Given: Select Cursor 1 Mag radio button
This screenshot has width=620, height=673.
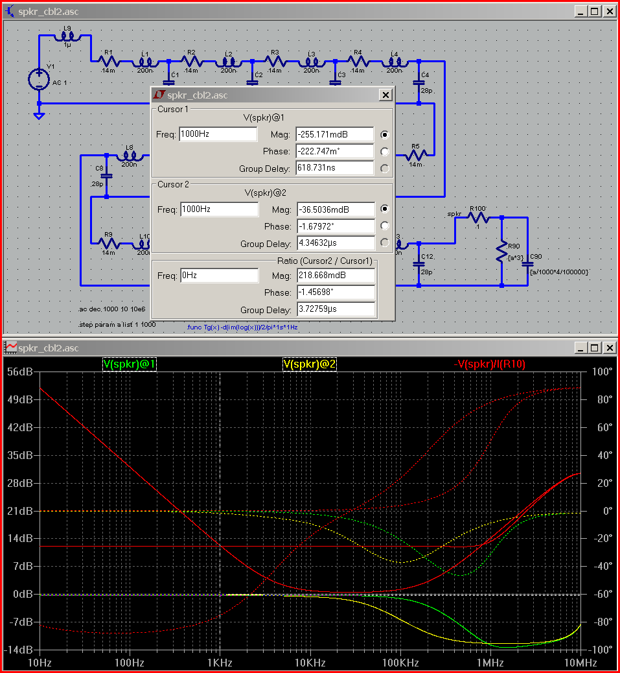Looking at the screenshot, I should click(385, 135).
